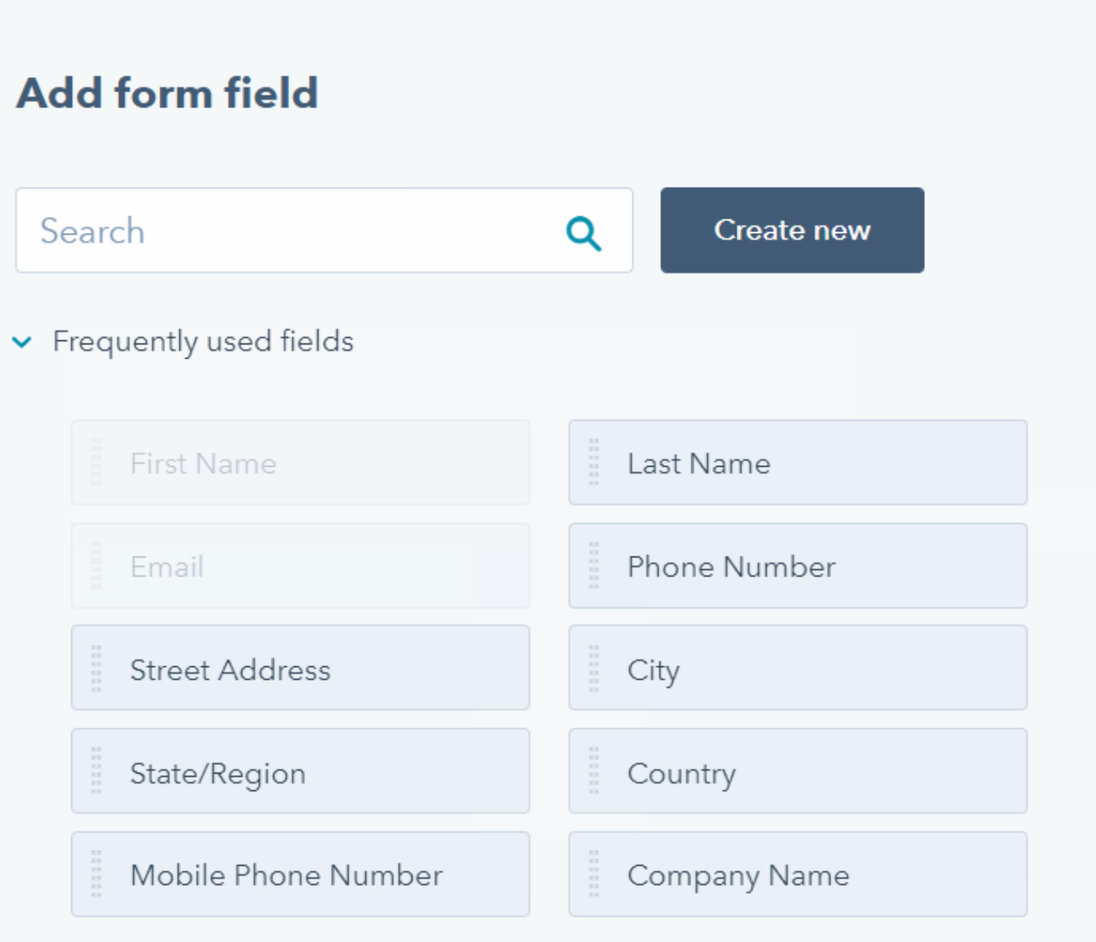
Task: Collapse the Frequently used fields chevron
Action: pyautogui.click(x=22, y=342)
